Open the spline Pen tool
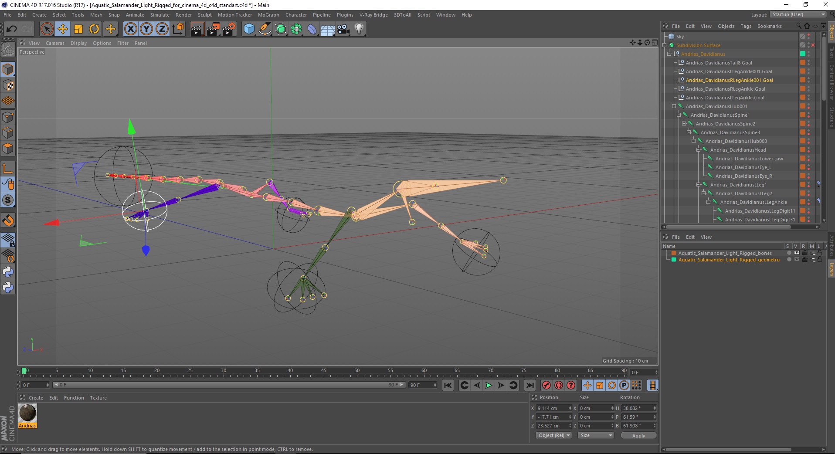The width and height of the screenshot is (835, 454). tap(265, 29)
